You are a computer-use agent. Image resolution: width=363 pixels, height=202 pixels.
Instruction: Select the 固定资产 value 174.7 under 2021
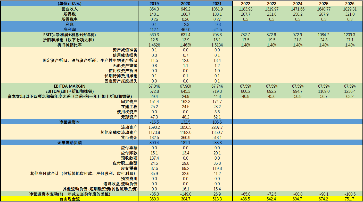(217, 102)
